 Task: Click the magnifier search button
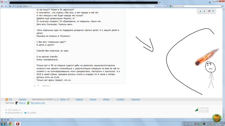pyautogui.click(x=223, y=6)
